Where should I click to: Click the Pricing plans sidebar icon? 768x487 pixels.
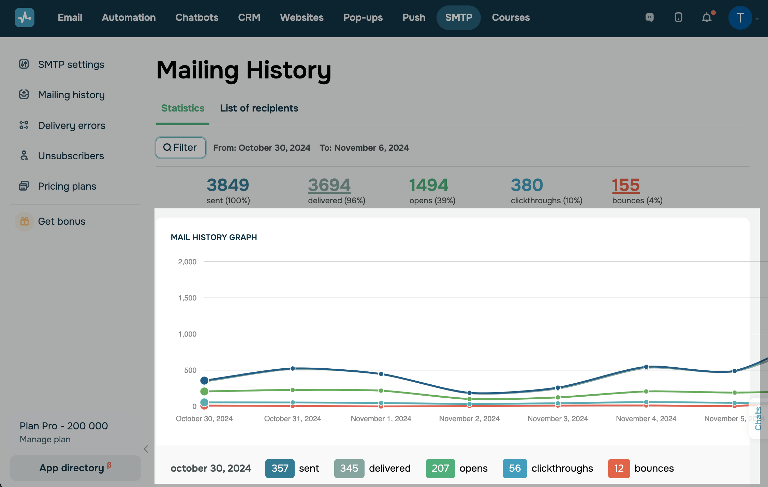coord(24,186)
